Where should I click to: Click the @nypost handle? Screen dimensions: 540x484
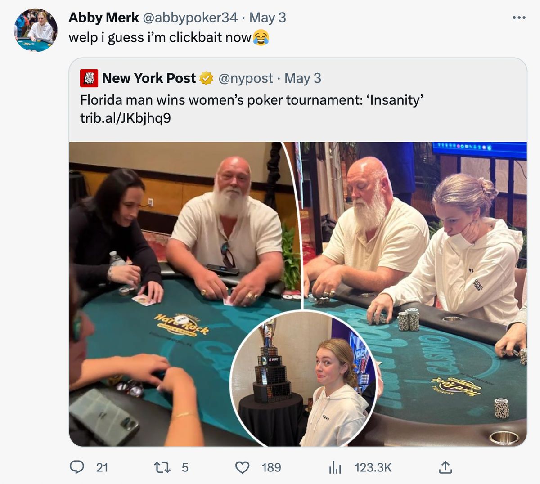click(246, 78)
